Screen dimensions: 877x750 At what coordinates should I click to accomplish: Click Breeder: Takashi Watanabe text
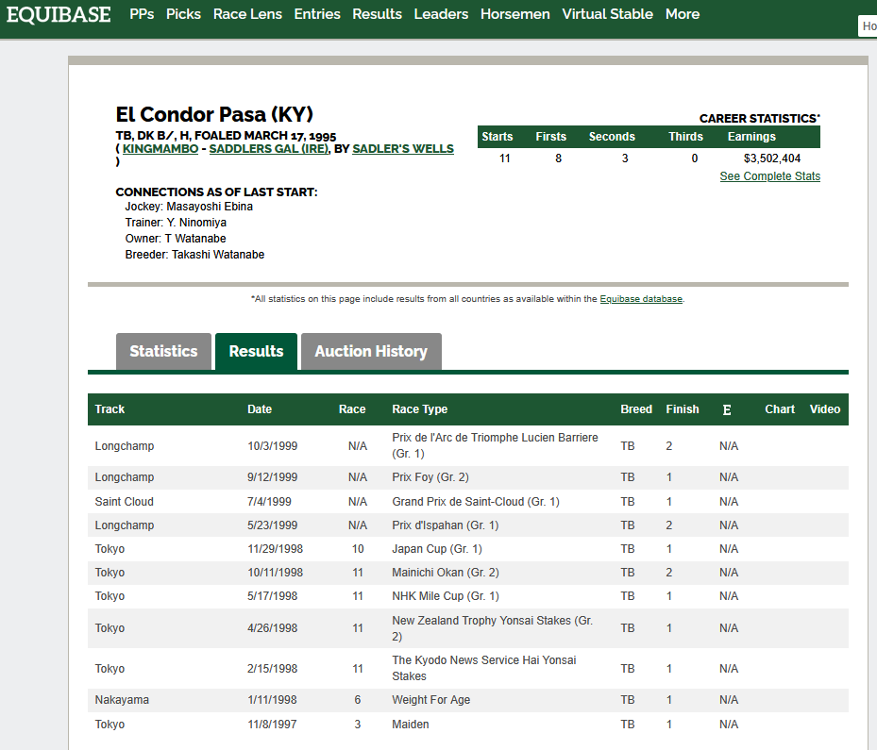[x=194, y=255]
